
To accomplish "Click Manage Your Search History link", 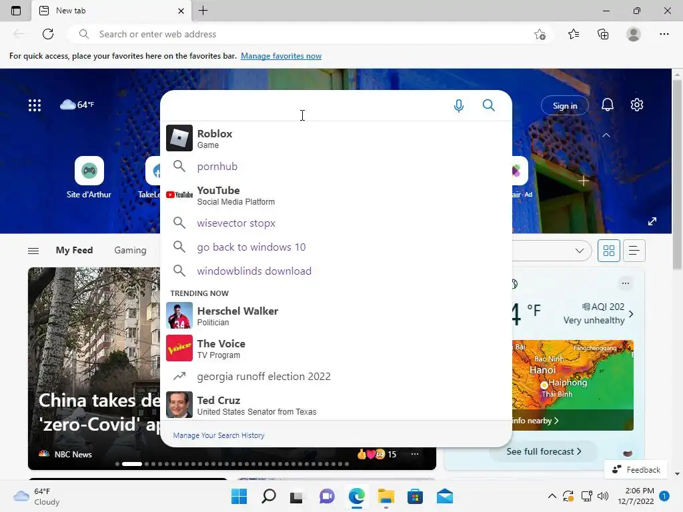I will (x=219, y=435).
